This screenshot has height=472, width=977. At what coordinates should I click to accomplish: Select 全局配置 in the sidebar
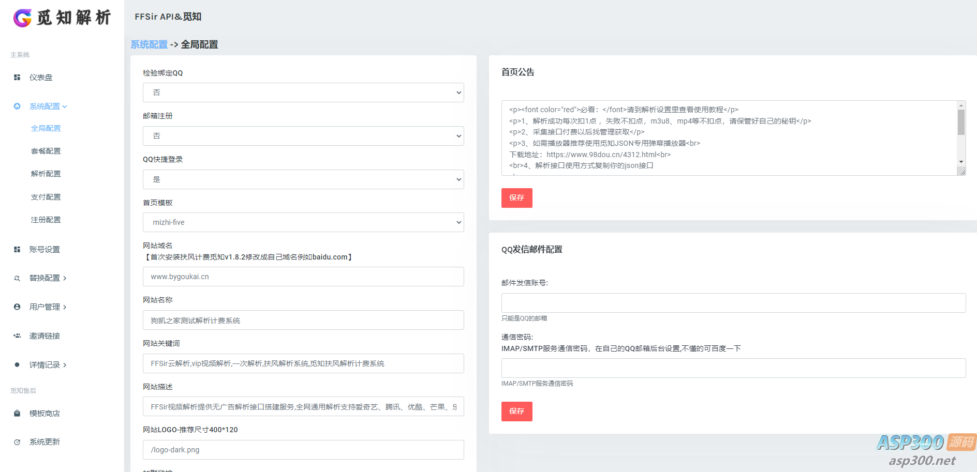click(46, 128)
